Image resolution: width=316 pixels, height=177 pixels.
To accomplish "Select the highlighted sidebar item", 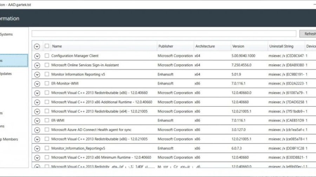I will 14,61.
